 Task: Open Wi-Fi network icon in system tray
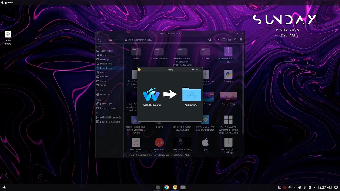click(305, 188)
